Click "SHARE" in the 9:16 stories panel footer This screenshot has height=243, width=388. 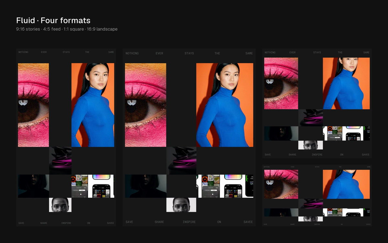click(x=44, y=223)
